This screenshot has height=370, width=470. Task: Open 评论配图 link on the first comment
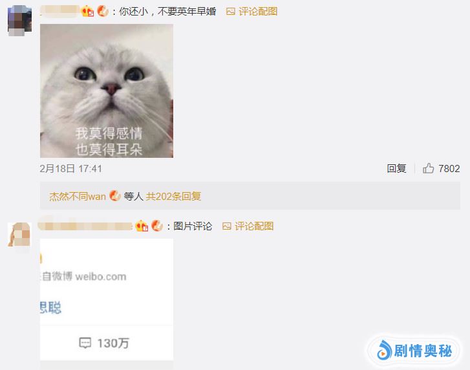[x=258, y=12]
